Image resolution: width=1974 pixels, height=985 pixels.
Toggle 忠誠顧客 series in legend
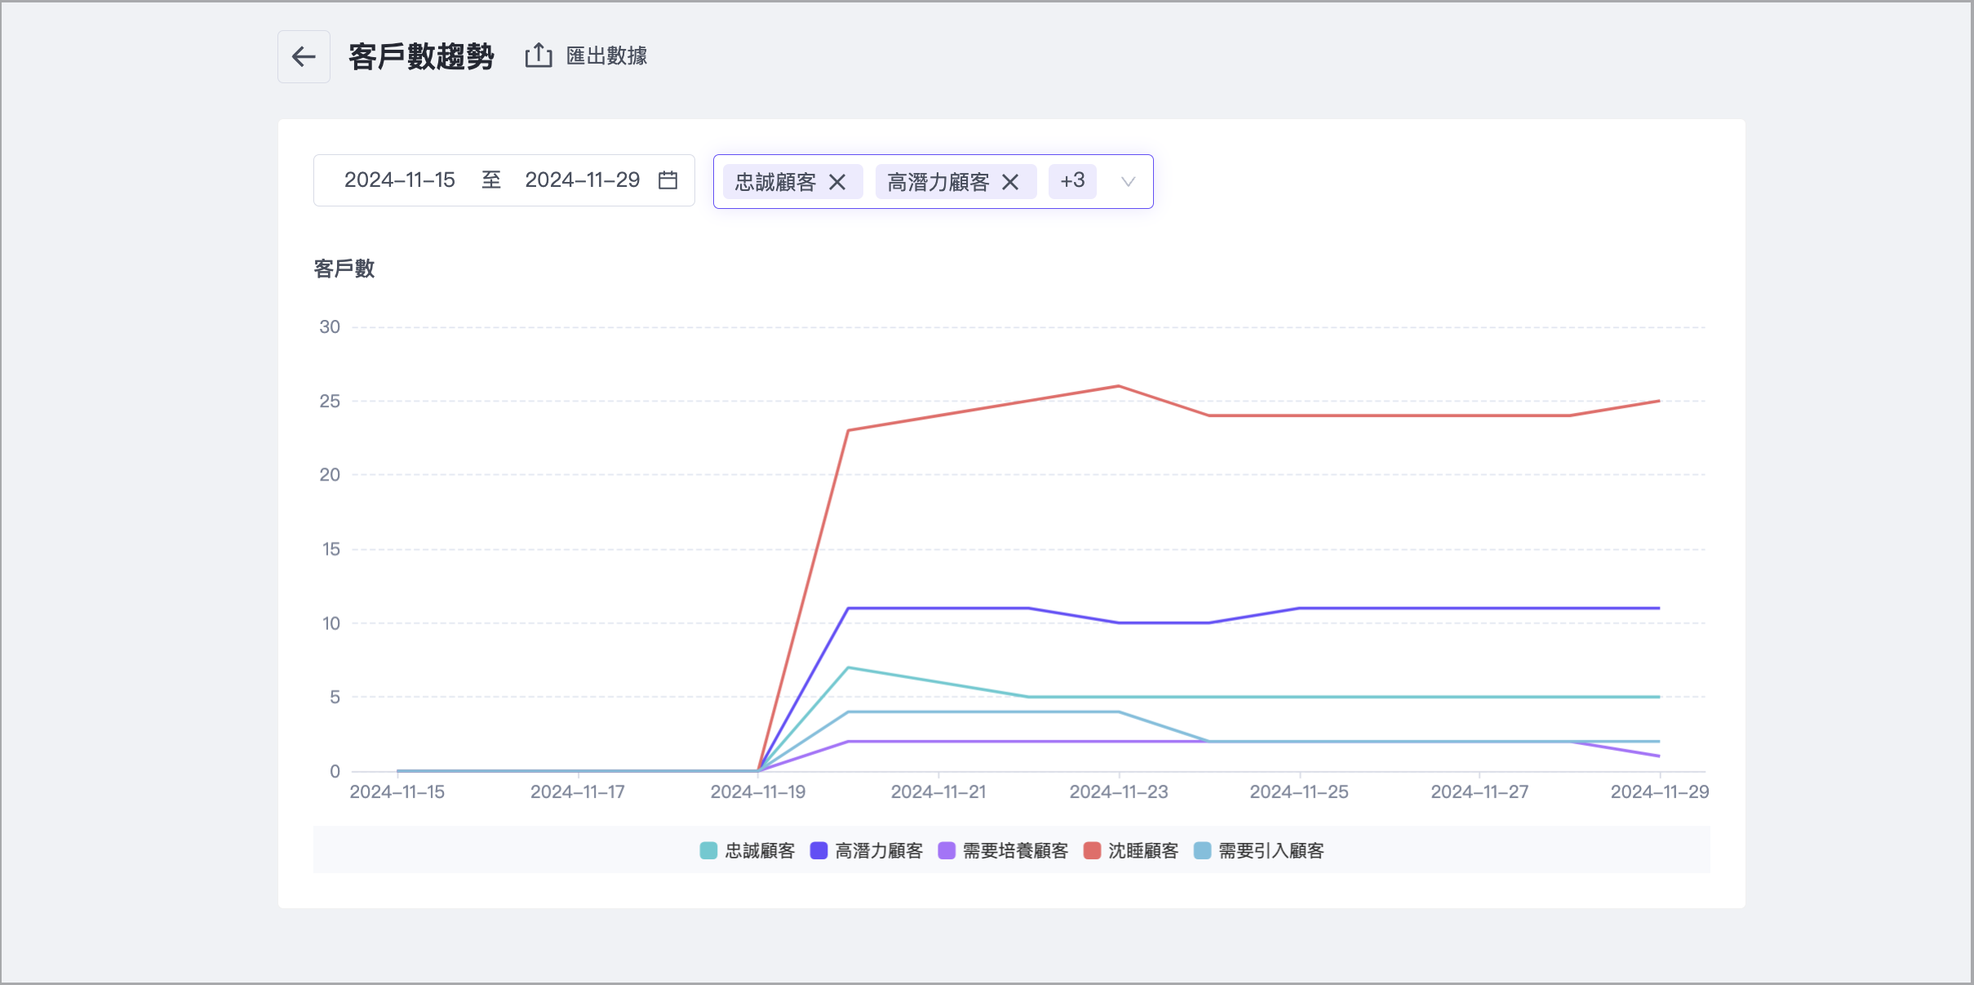[759, 851]
